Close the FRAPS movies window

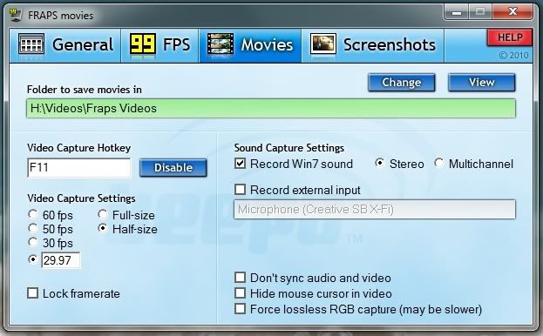point(512,12)
